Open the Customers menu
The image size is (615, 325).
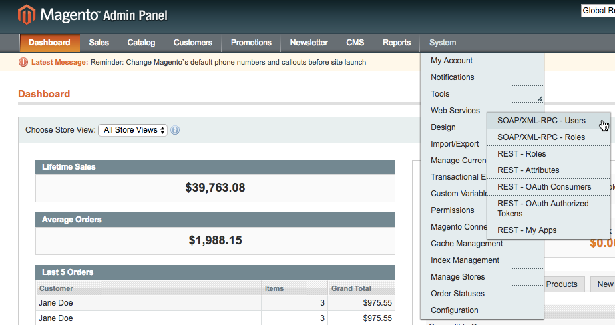click(193, 43)
